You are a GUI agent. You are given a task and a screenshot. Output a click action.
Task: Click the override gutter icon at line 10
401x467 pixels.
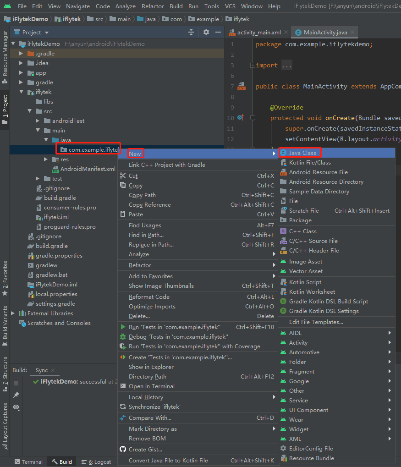(241, 118)
